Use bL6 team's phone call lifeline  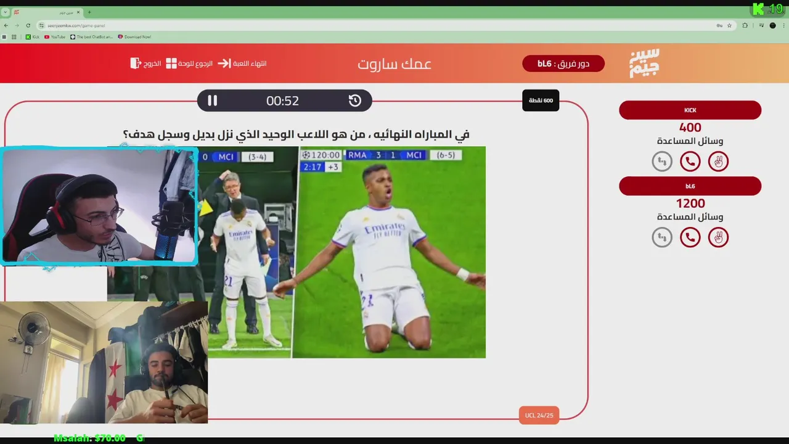tap(690, 237)
